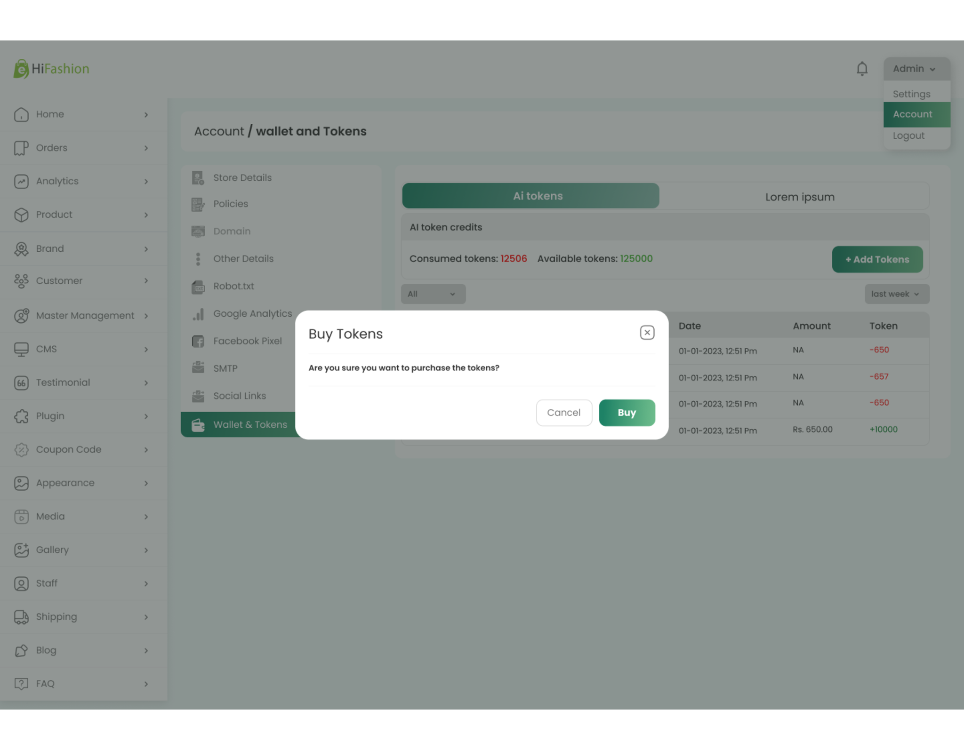Click the +10000 token value
This screenshot has height=750, width=964.
884,430
